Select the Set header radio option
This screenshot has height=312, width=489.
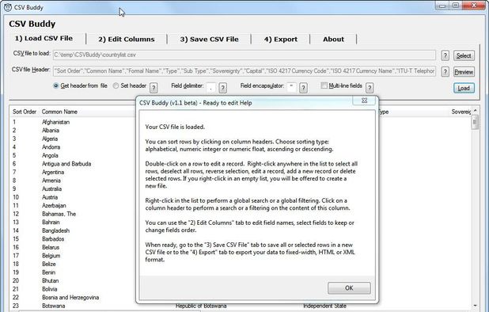coord(130,86)
